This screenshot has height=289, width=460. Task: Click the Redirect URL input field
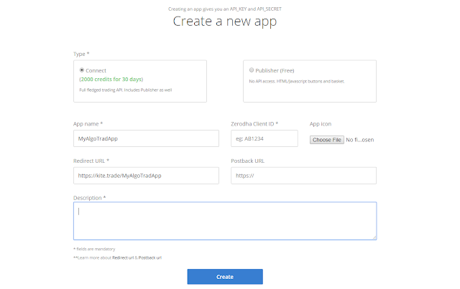pyautogui.click(x=146, y=176)
